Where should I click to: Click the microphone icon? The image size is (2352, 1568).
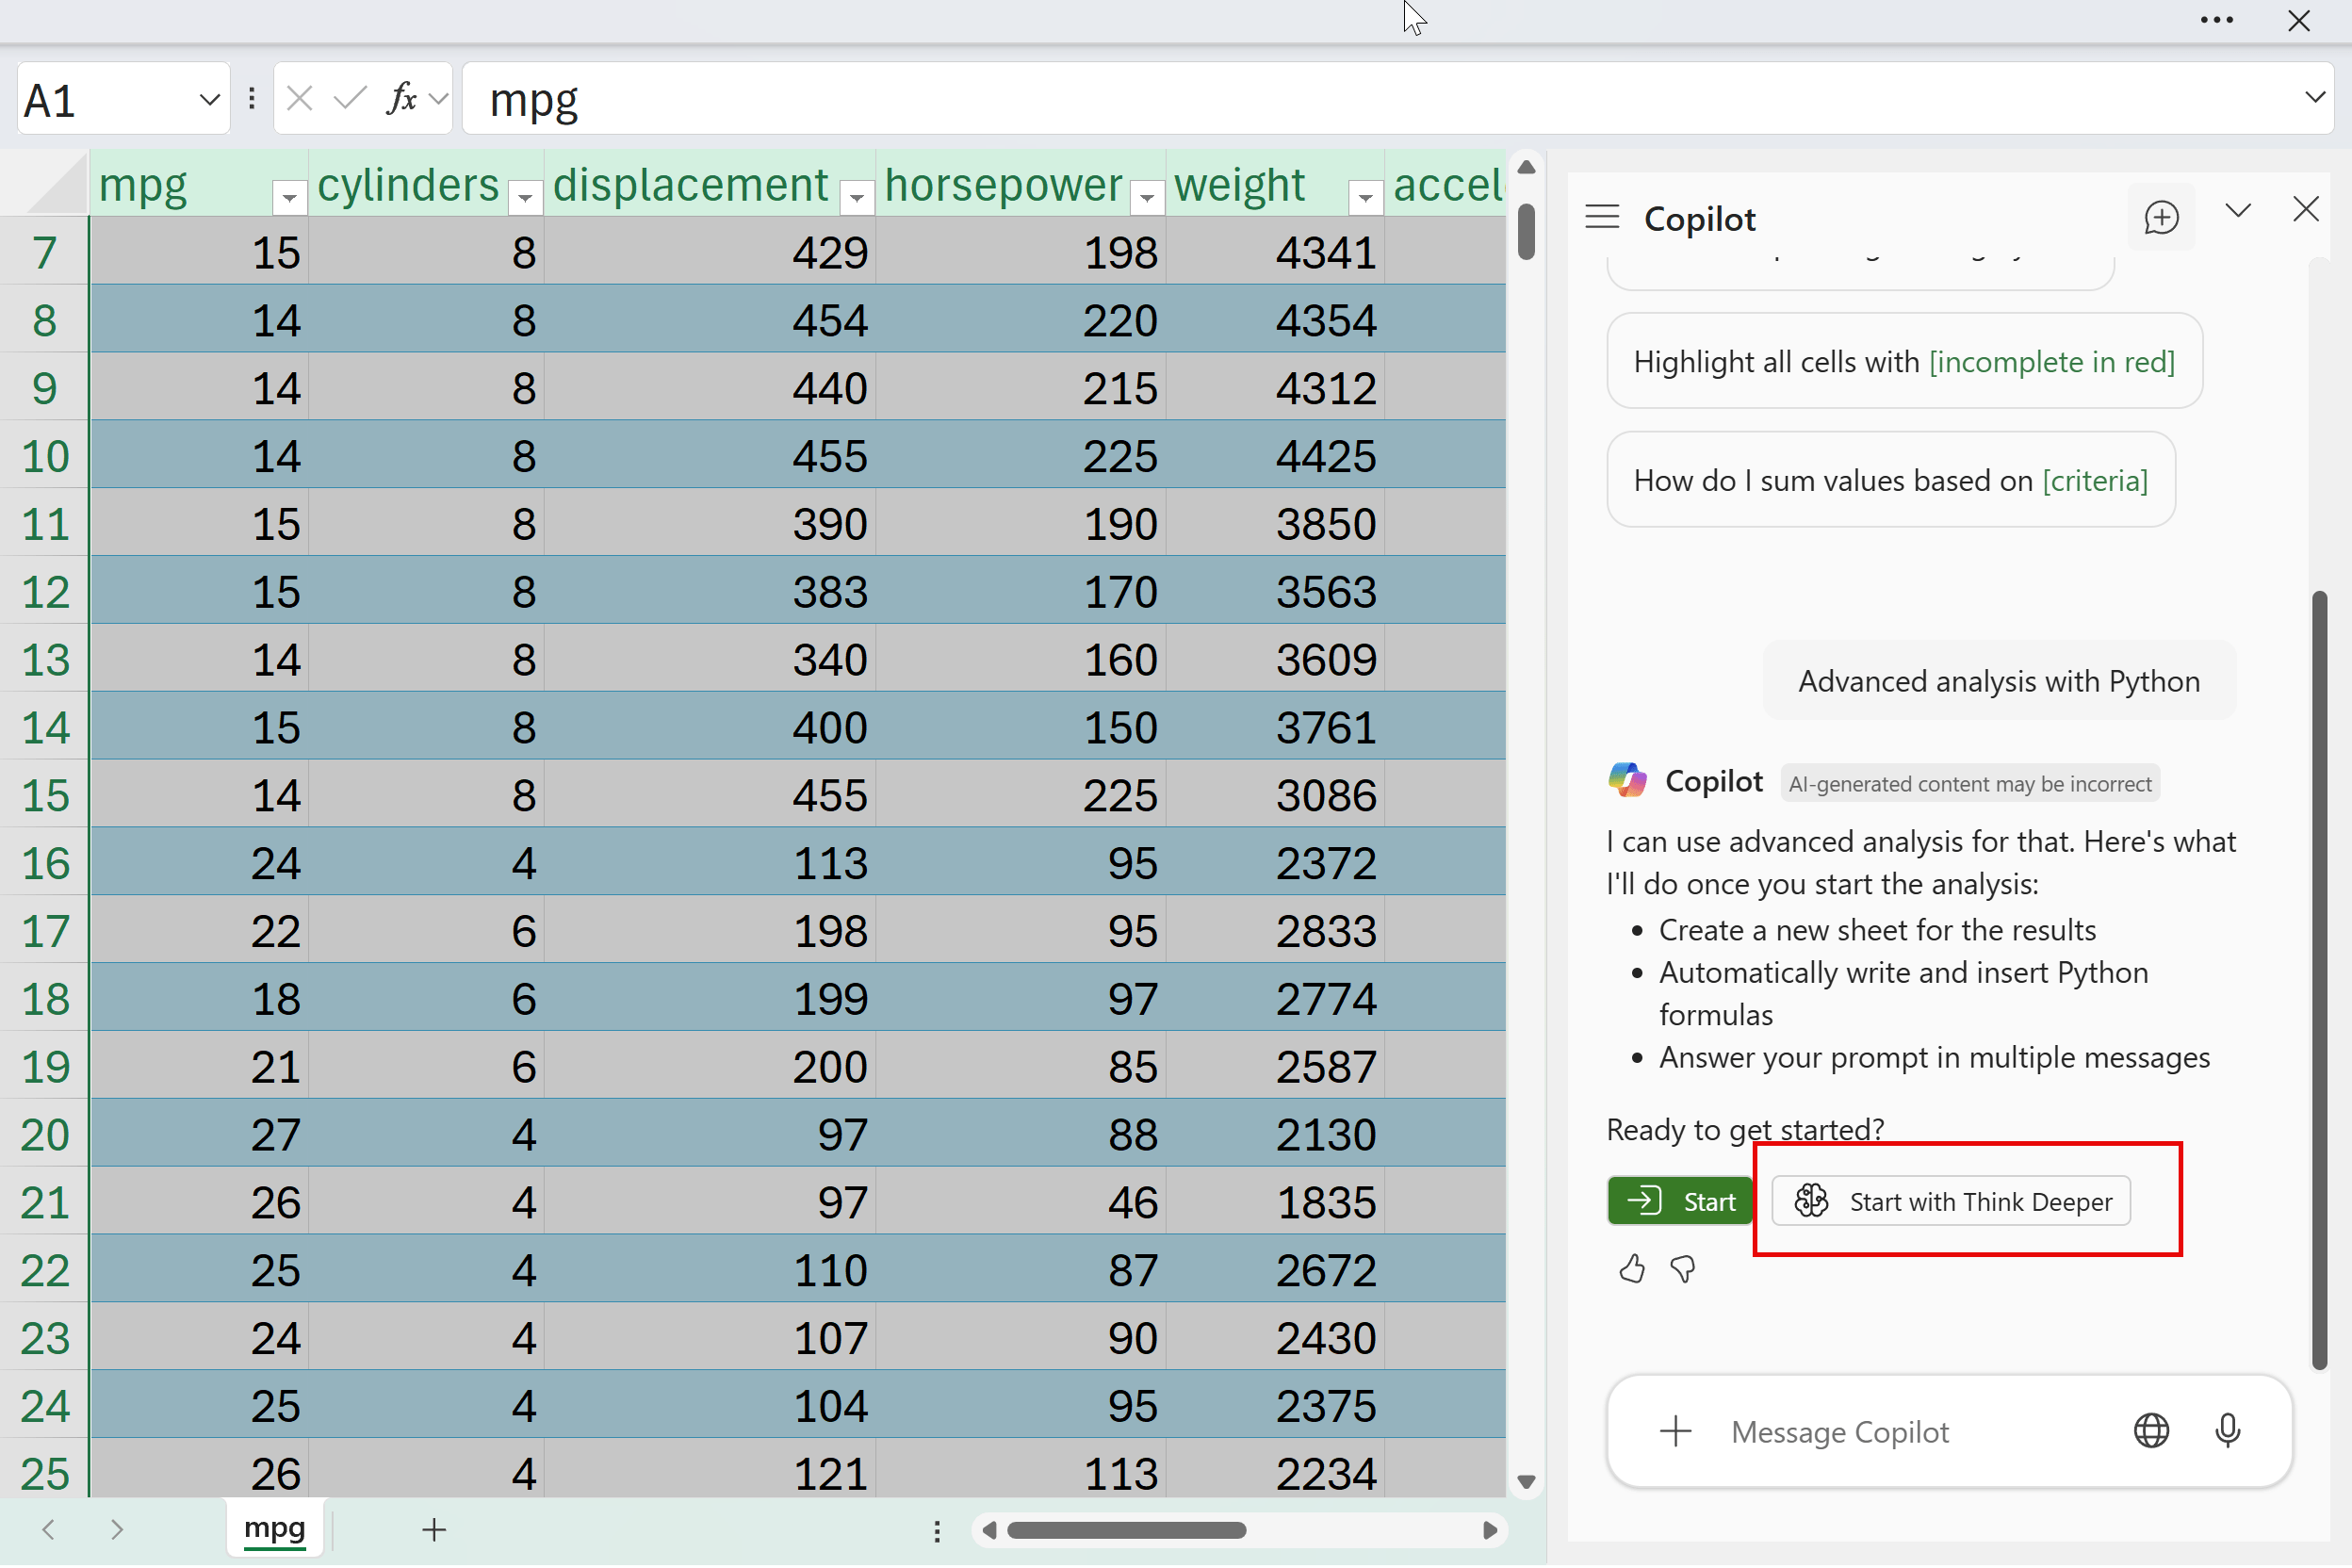point(2227,1431)
